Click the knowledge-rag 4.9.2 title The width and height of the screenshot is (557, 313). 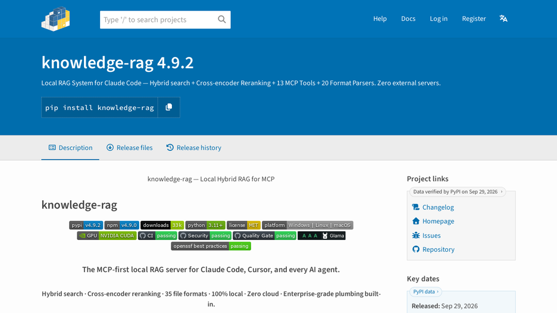(117, 62)
